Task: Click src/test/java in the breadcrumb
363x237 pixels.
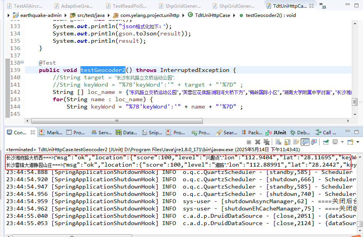Action: 91,15
